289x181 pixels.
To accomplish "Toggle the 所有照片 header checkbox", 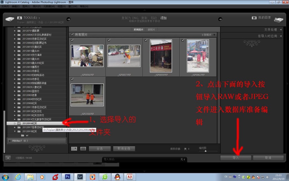I will 72,35.
